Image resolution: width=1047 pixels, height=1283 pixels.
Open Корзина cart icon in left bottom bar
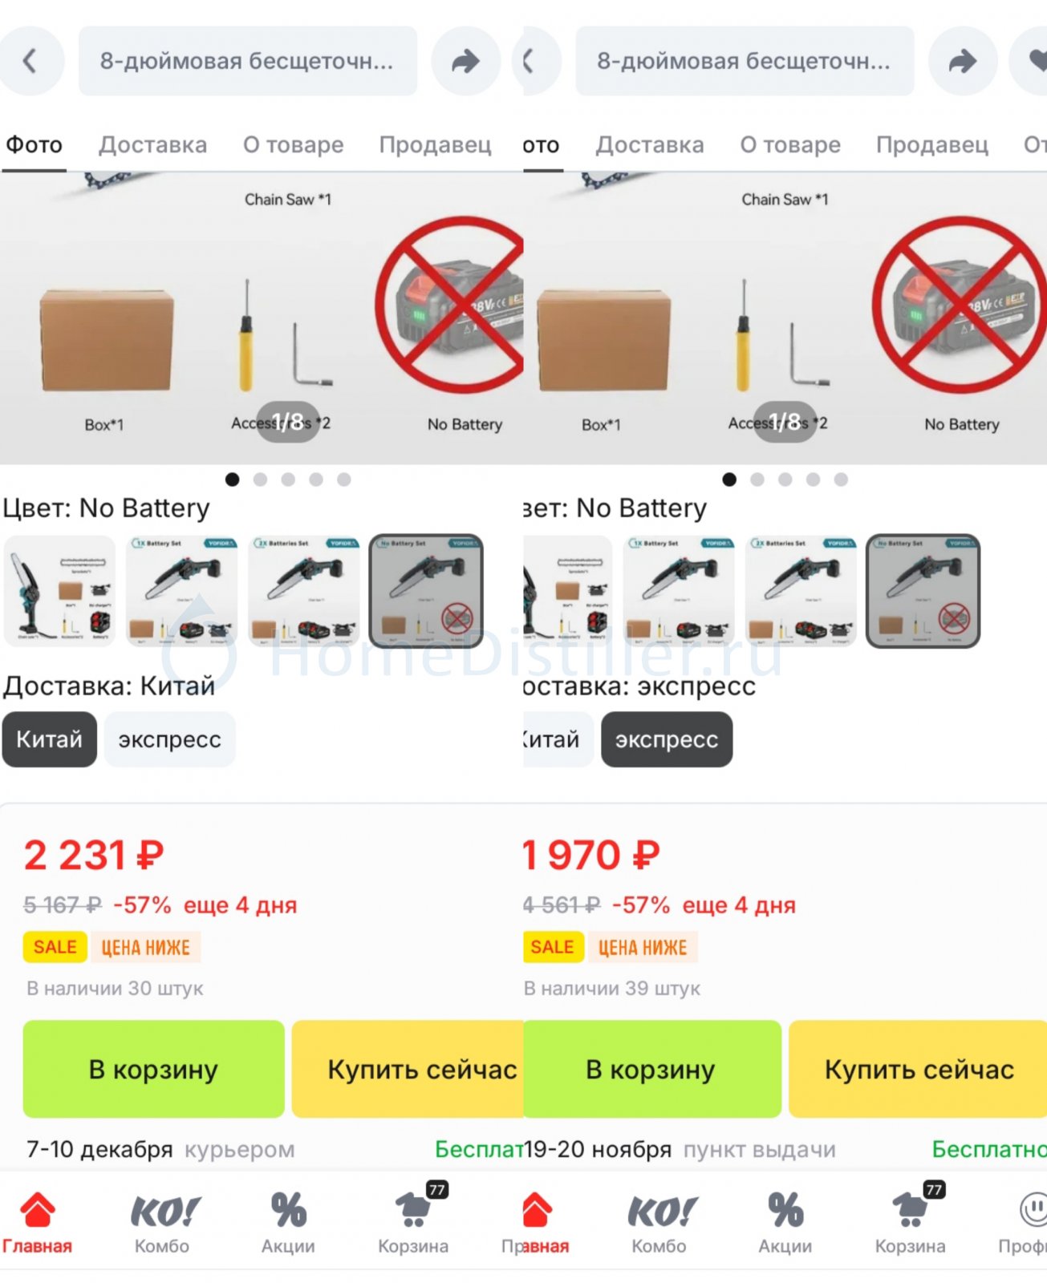tap(413, 1222)
